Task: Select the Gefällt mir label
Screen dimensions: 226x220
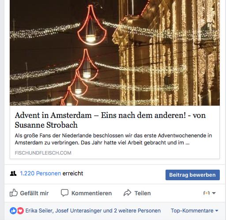Action: (x=34, y=193)
